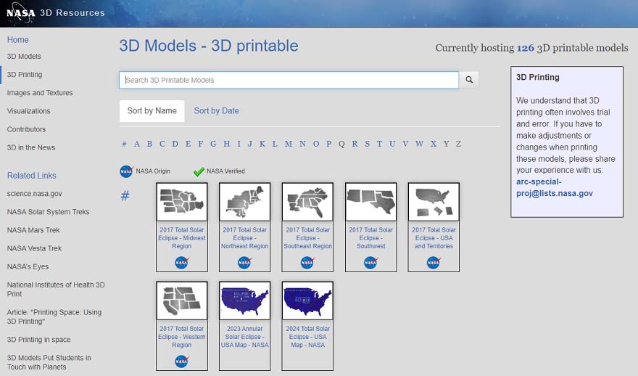
Task: Click NASA badge under Southwest card
Action: pos(370,262)
